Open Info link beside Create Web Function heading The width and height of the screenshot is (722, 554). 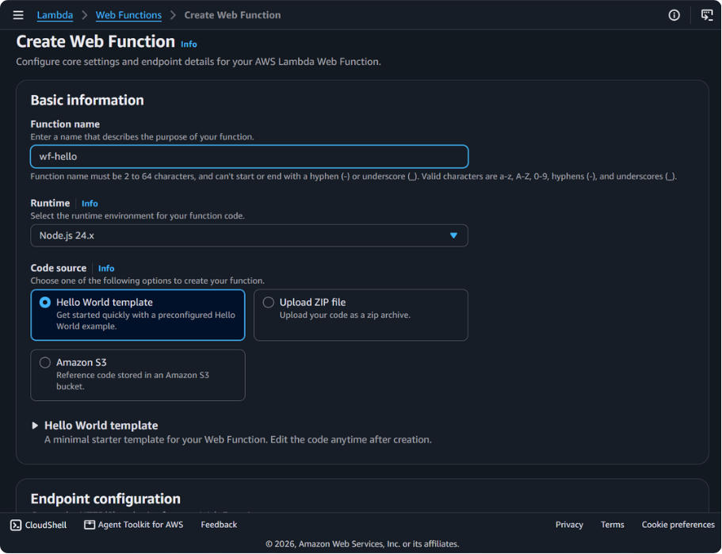[x=189, y=44]
